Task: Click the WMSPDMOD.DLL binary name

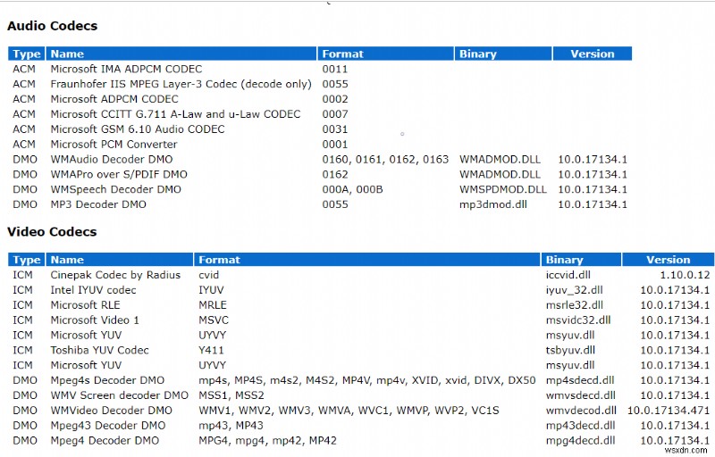Action: pos(502,189)
